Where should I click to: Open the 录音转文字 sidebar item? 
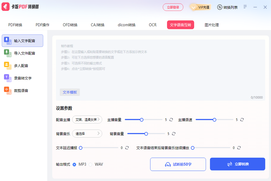coord(22,78)
